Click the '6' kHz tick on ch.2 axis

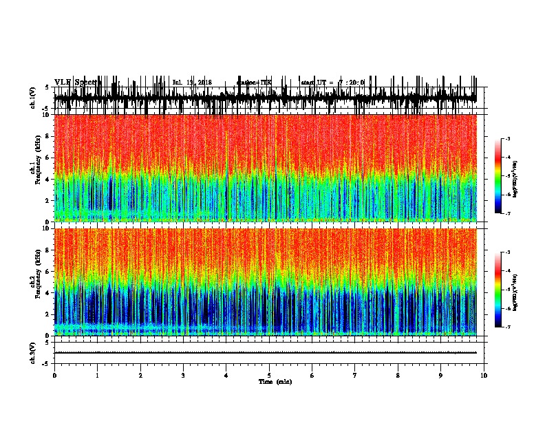click(48, 272)
